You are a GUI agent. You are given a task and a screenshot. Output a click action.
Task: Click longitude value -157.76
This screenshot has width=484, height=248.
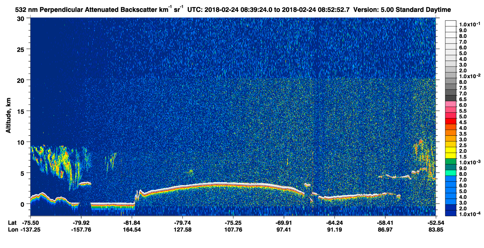[82, 229]
